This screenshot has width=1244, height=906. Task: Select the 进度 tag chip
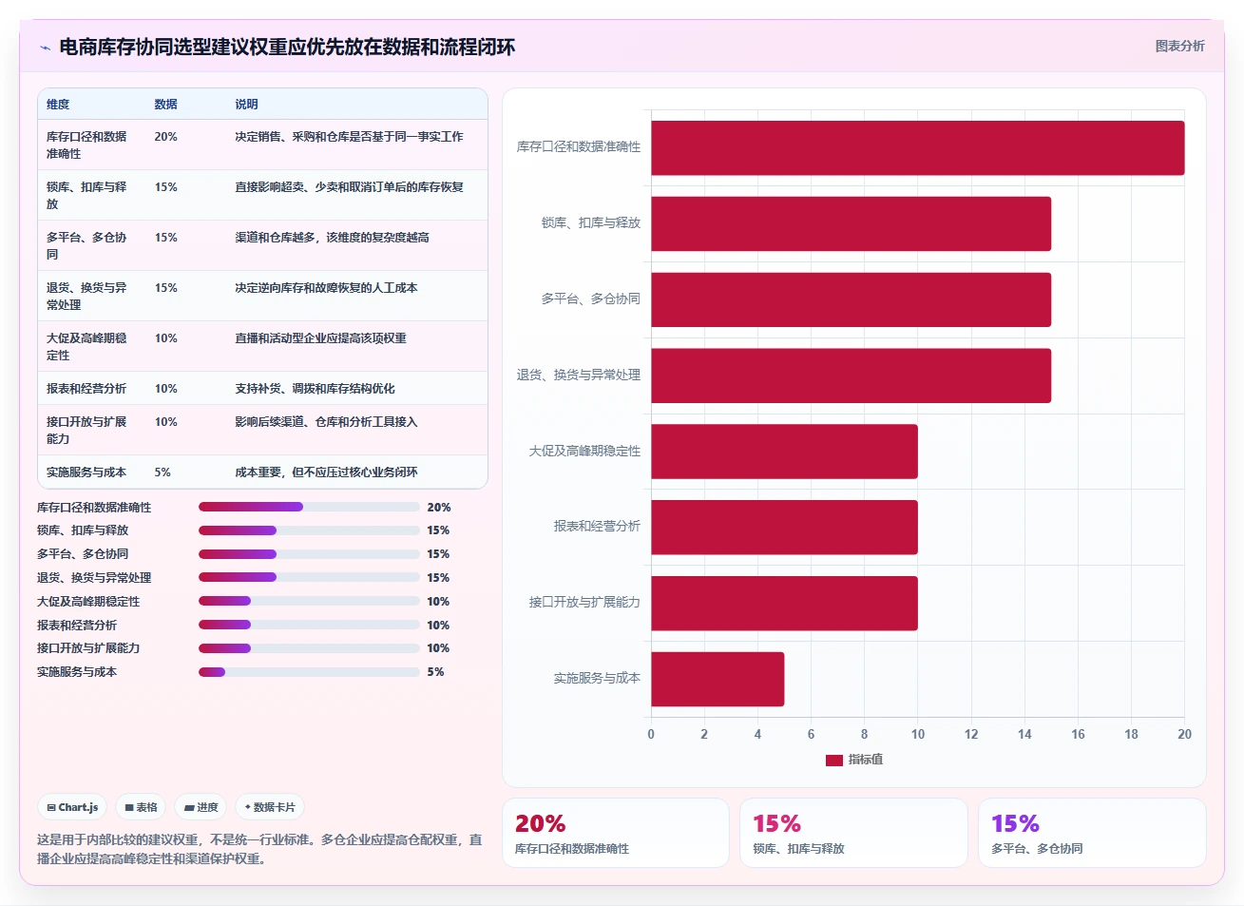pyautogui.click(x=201, y=807)
